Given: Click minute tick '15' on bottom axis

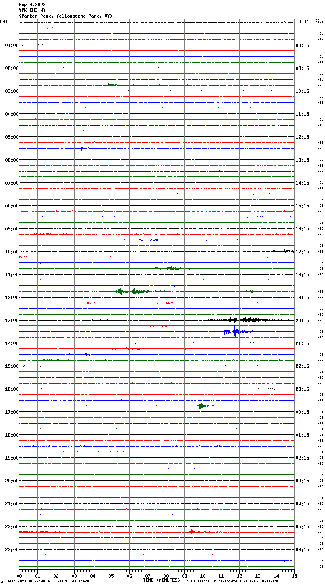Looking at the screenshot, I should pyautogui.click(x=294, y=576).
